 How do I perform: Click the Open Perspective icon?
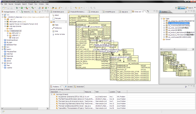176,8
